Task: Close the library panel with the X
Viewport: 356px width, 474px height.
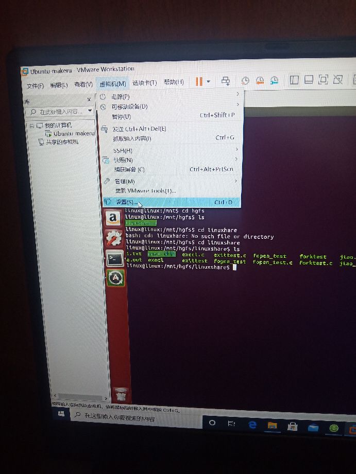Action: coord(89,99)
